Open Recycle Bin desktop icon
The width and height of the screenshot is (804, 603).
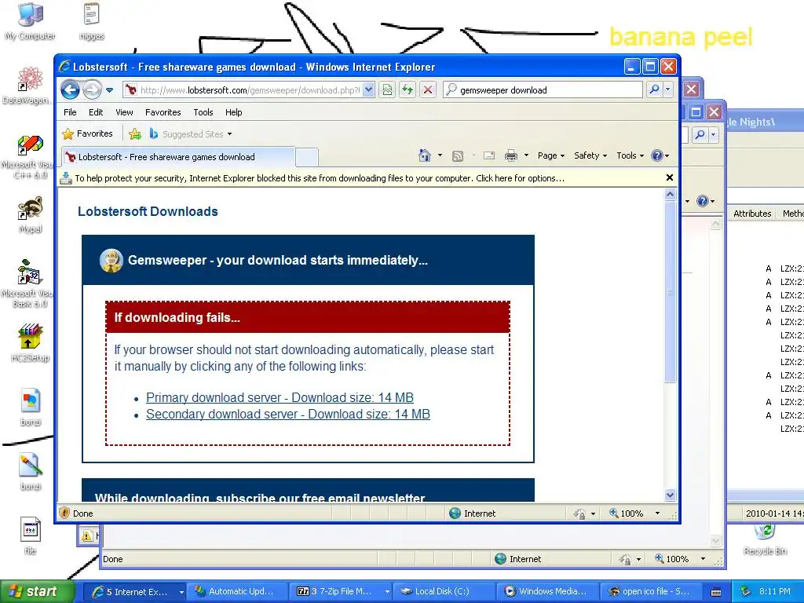click(765, 539)
